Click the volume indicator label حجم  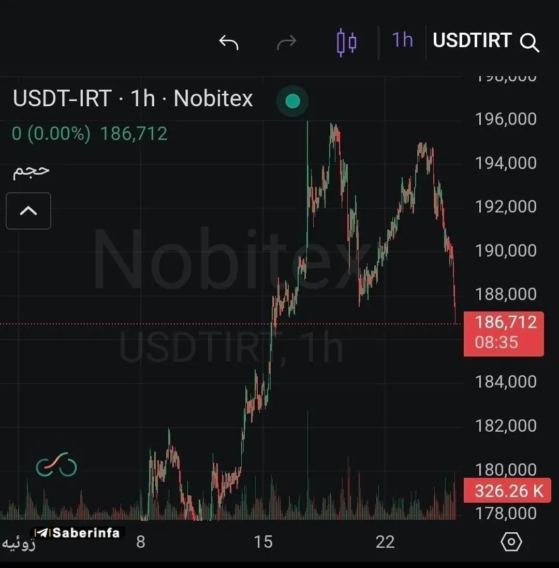[x=31, y=171]
